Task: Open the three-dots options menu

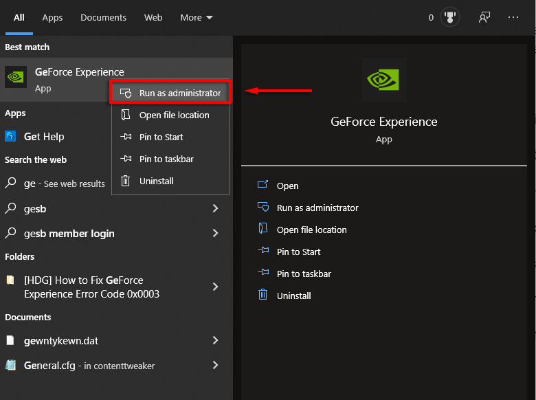Action: pos(513,18)
